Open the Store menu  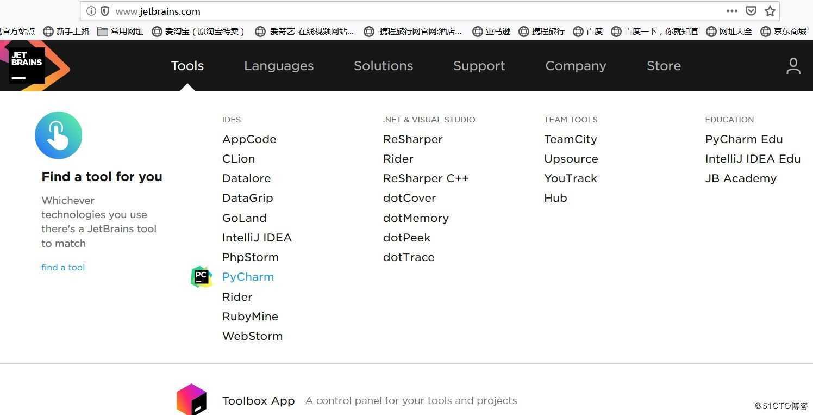coord(664,66)
